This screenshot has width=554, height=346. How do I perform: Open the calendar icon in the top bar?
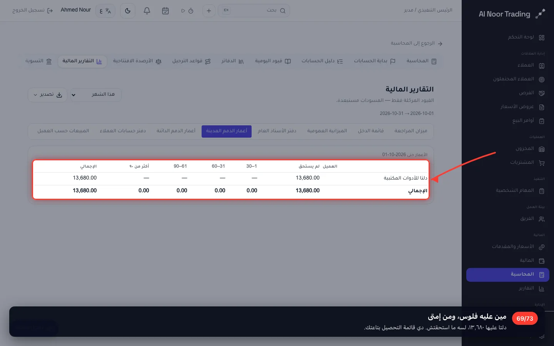click(165, 11)
